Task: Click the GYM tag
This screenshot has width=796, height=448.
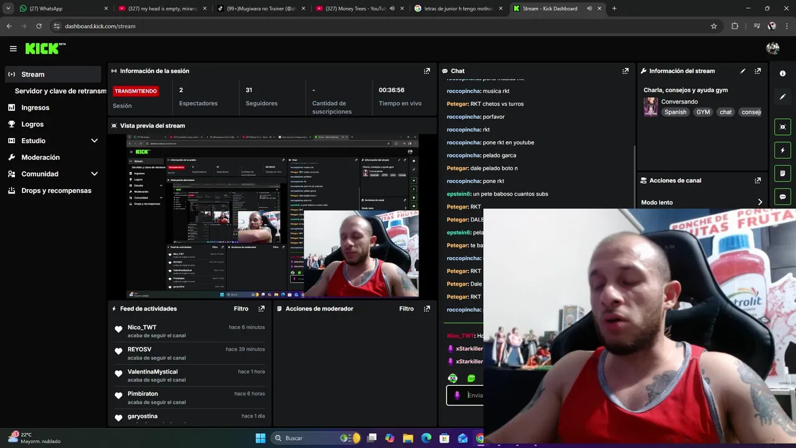Action: [x=703, y=113]
